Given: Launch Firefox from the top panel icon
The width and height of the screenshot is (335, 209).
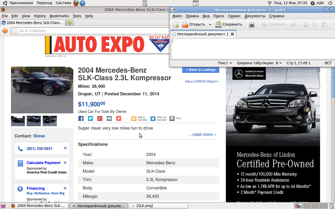Looking at the screenshot, I should coord(76,3).
